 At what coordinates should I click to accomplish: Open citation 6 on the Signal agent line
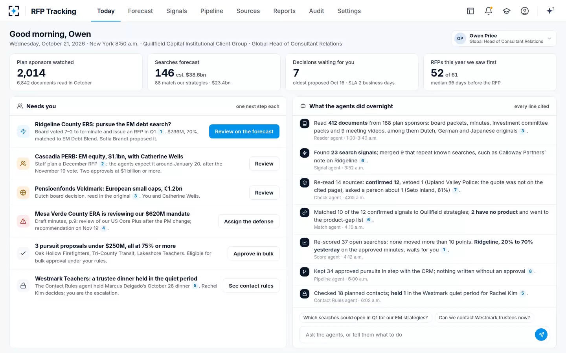coord(362,160)
